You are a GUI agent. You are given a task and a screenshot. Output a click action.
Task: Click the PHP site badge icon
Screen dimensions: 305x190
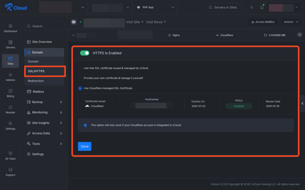coord(74,22)
